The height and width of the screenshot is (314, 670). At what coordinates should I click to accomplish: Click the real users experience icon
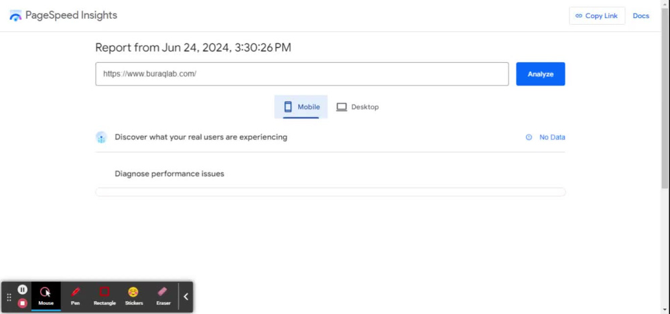(x=101, y=137)
